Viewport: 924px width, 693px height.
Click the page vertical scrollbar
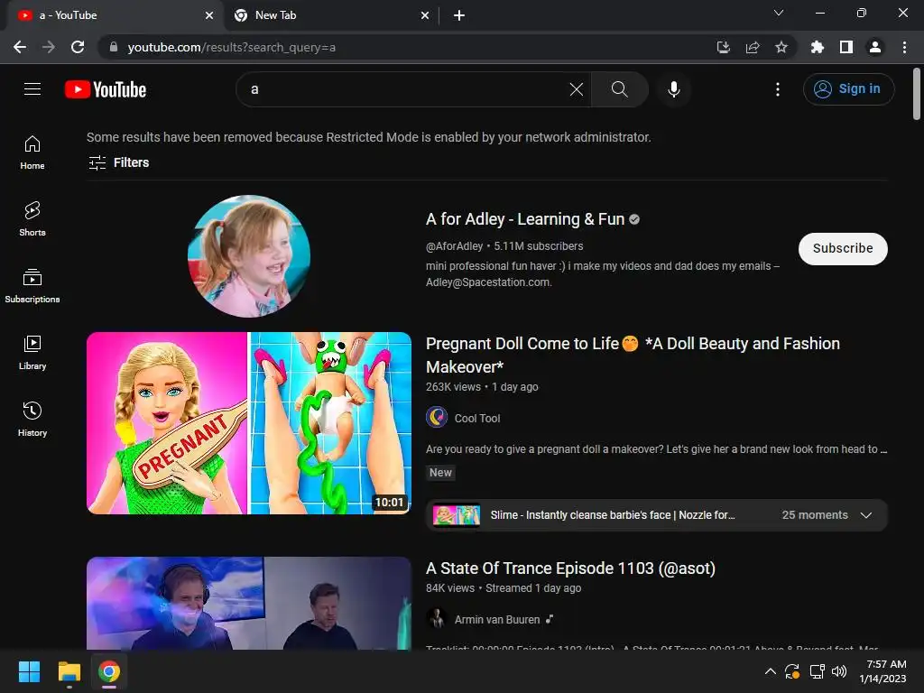(917, 94)
